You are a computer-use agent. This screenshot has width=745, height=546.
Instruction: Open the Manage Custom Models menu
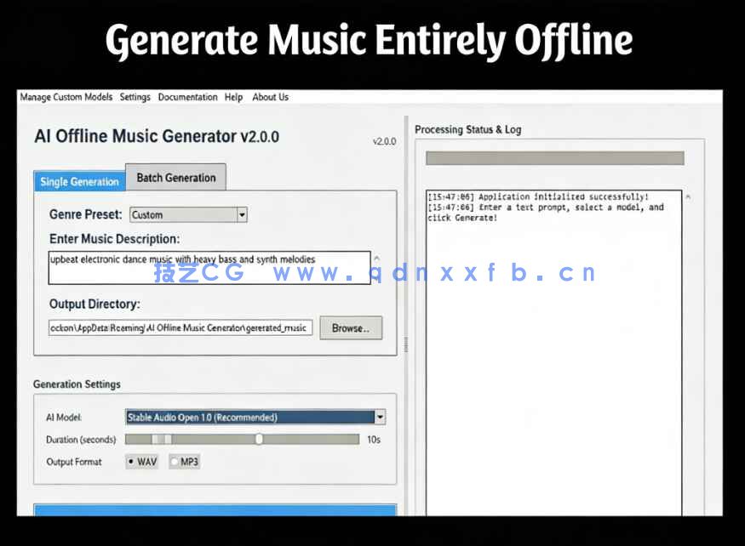click(x=66, y=97)
